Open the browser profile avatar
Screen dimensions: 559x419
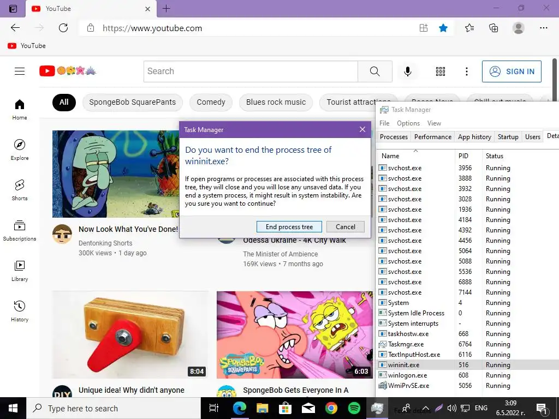(519, 28)
